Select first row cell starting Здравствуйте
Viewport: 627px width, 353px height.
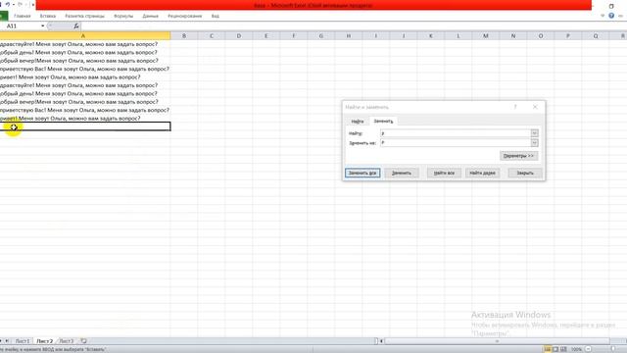85,44
